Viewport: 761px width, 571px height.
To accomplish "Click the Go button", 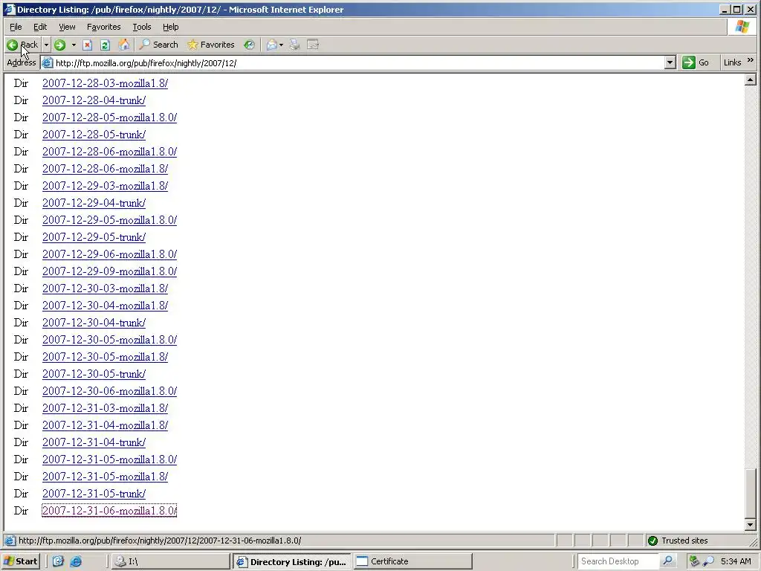I will click(x=696, y=62).
